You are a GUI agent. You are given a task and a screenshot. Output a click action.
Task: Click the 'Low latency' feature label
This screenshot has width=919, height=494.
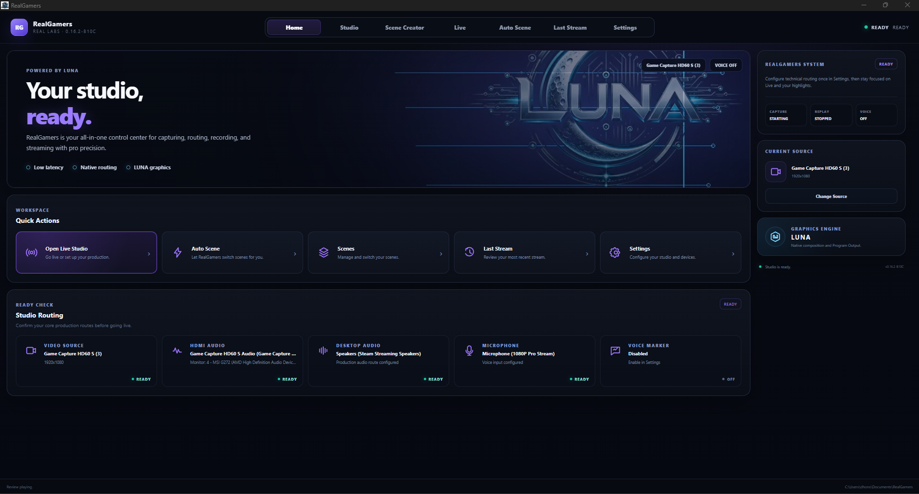pyautogui.click(x=45, y=167)
